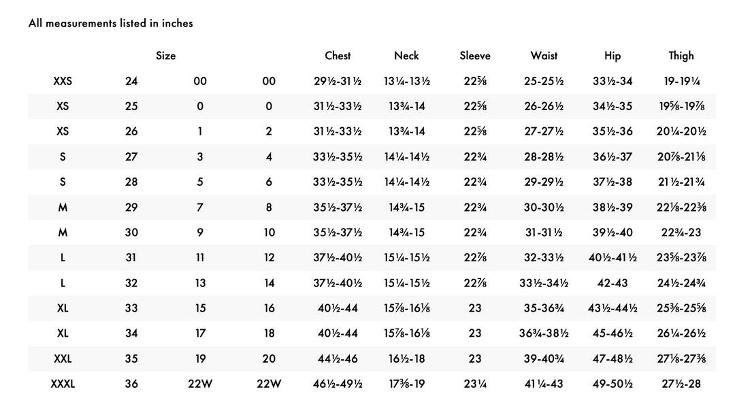
Task: Select thigh measurement 19-19¼
Action: tap(681, 81)
